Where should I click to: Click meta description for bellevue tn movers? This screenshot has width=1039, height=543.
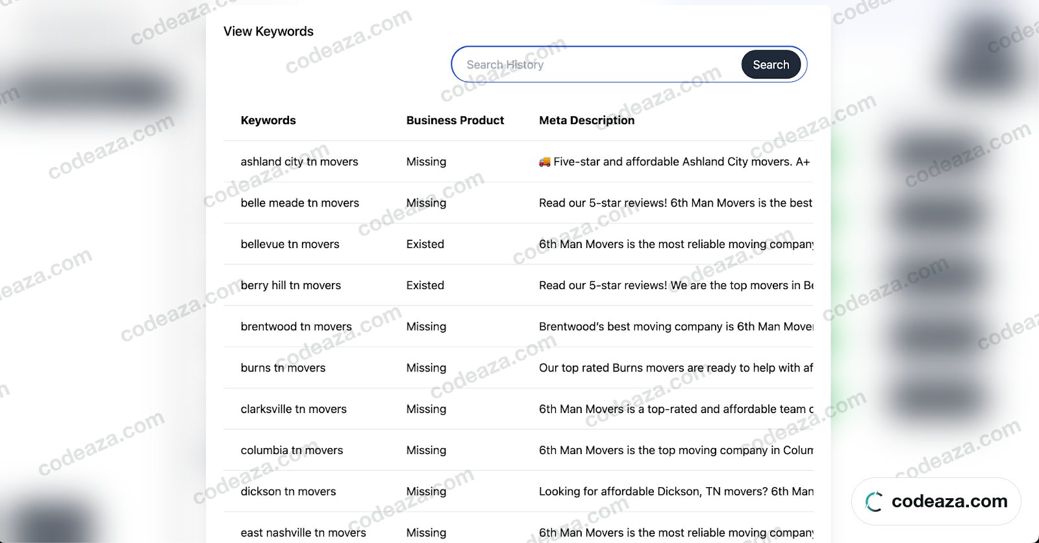pyautogui.click(x=676, y=244)
